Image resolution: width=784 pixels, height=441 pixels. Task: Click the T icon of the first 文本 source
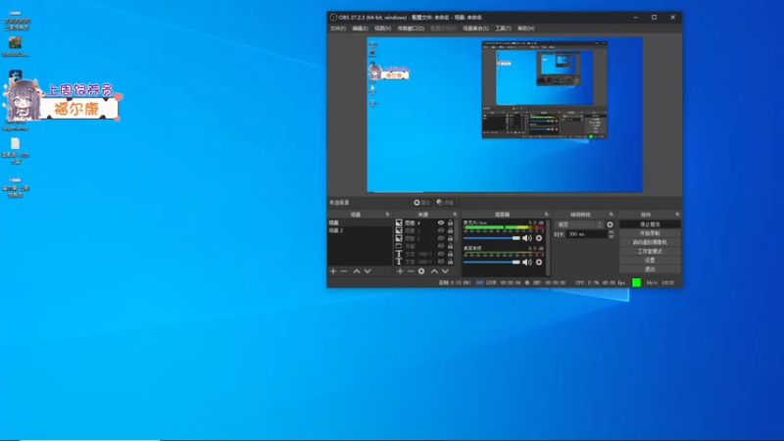tap(399, 254)
